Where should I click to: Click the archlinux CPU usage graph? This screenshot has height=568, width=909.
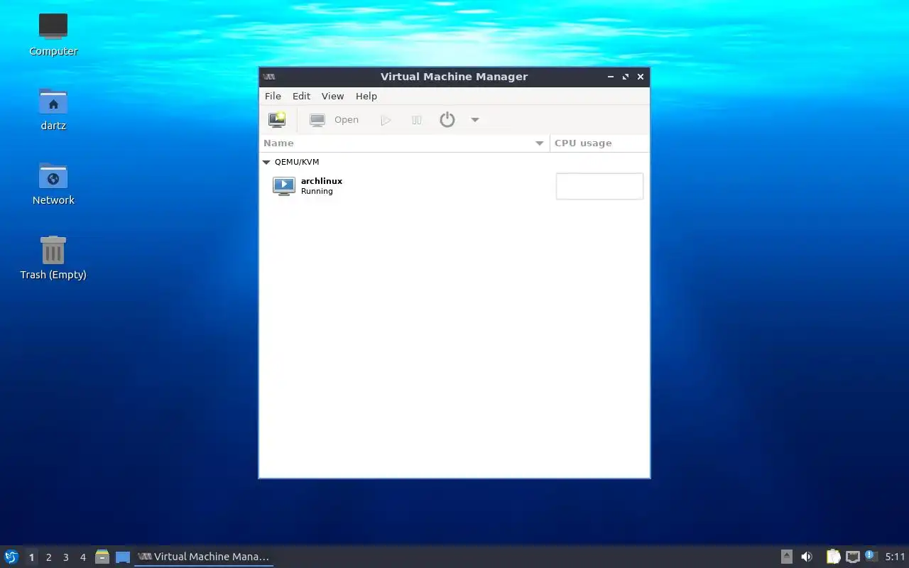pyautogui.click(x=599, y=186)
